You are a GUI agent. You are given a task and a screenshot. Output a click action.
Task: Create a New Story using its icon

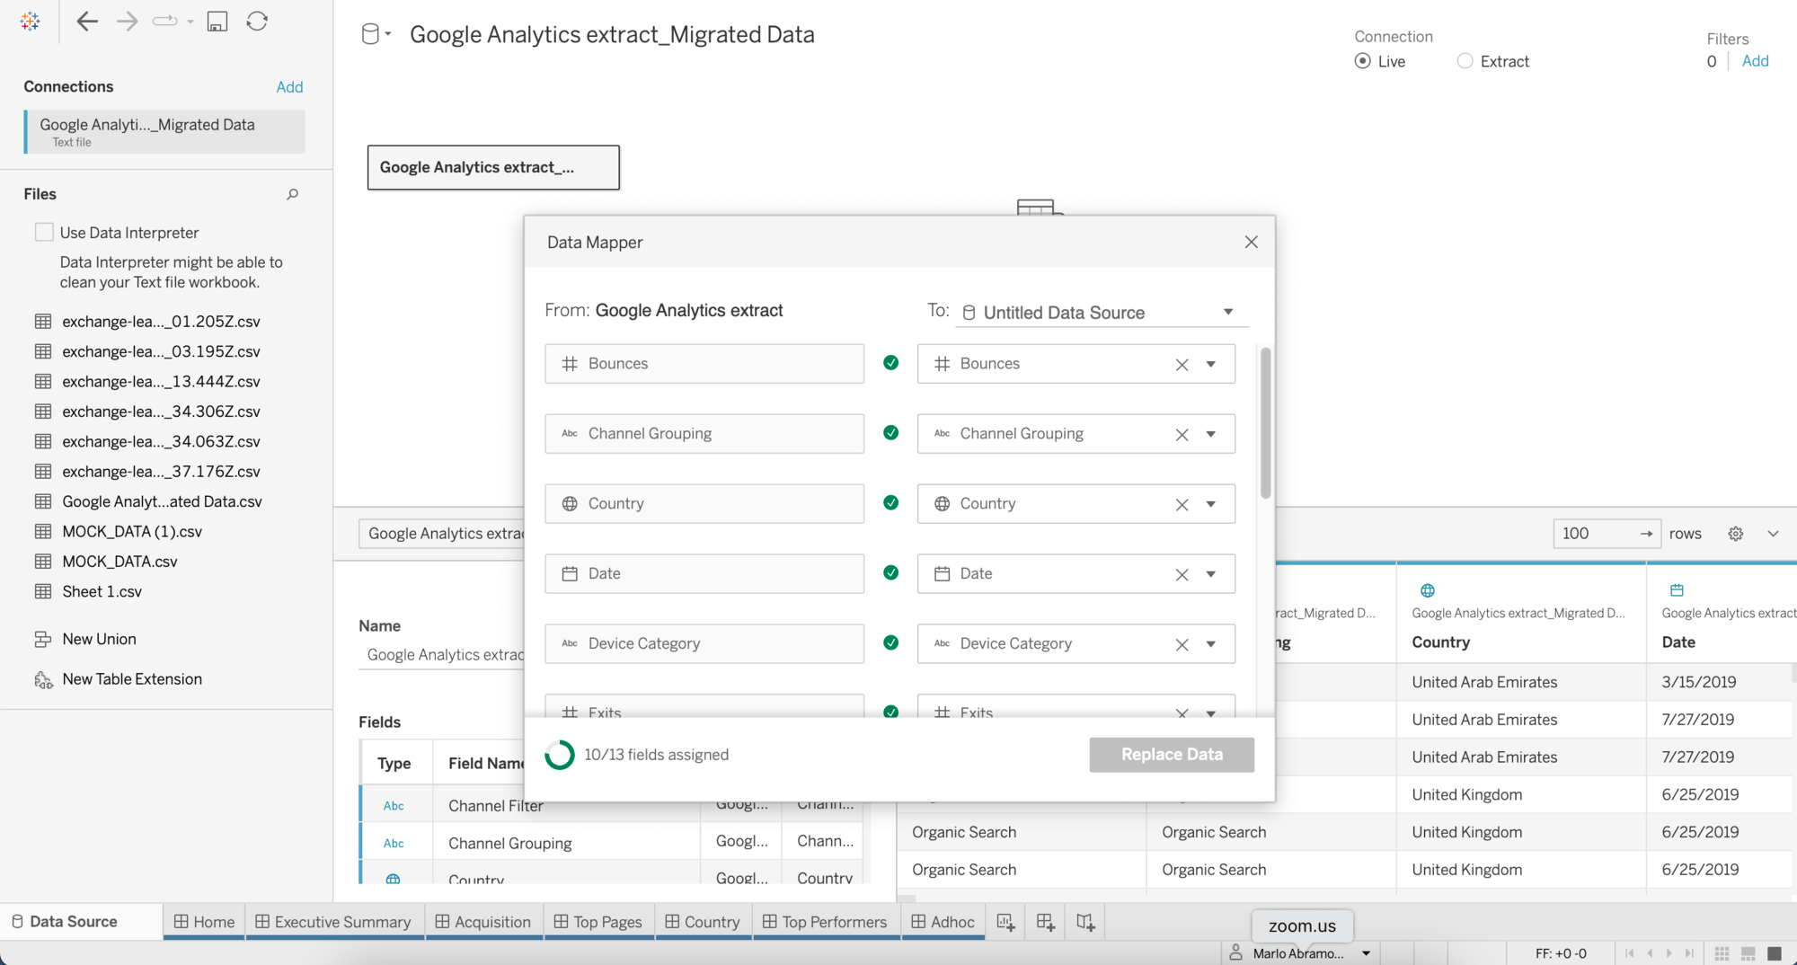point(1084,921)
